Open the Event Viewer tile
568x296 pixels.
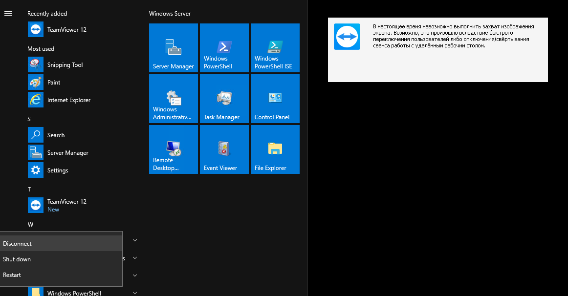[224, 149]
